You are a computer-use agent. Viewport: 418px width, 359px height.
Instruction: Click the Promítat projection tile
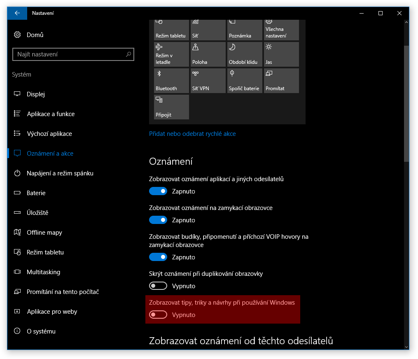pyautogui.click(x=281, y=81)
